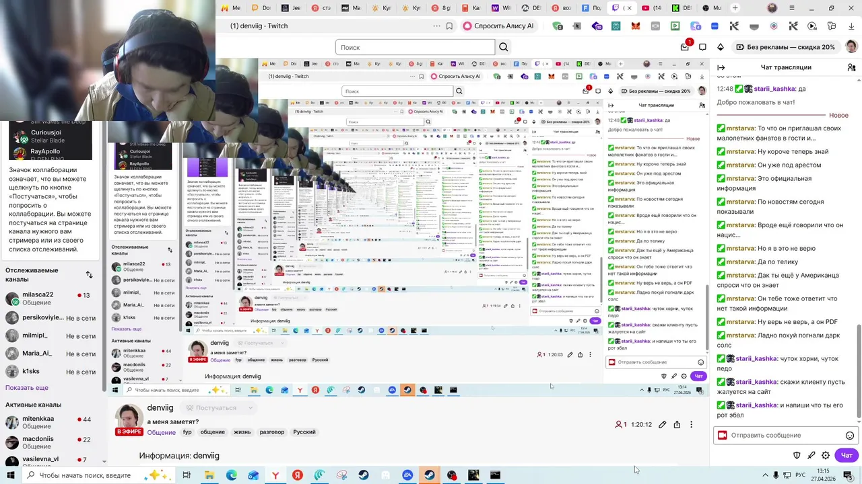Click Спросить Алису AI button

(x=498, y=26)
